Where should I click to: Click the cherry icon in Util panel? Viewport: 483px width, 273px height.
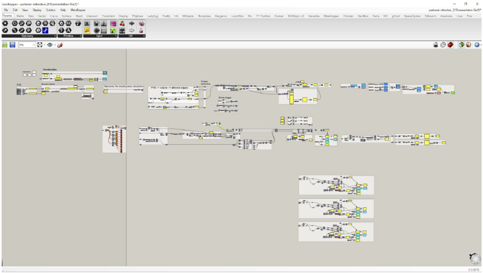point(122,24)
